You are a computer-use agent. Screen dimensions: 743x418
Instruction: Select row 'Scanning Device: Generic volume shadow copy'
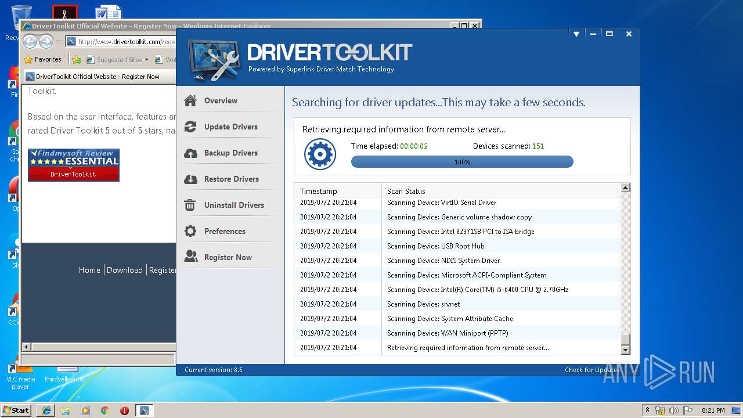tap(457, 217)
